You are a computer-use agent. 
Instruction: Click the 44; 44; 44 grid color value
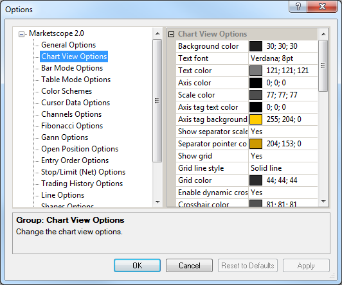tap(282, 180)
